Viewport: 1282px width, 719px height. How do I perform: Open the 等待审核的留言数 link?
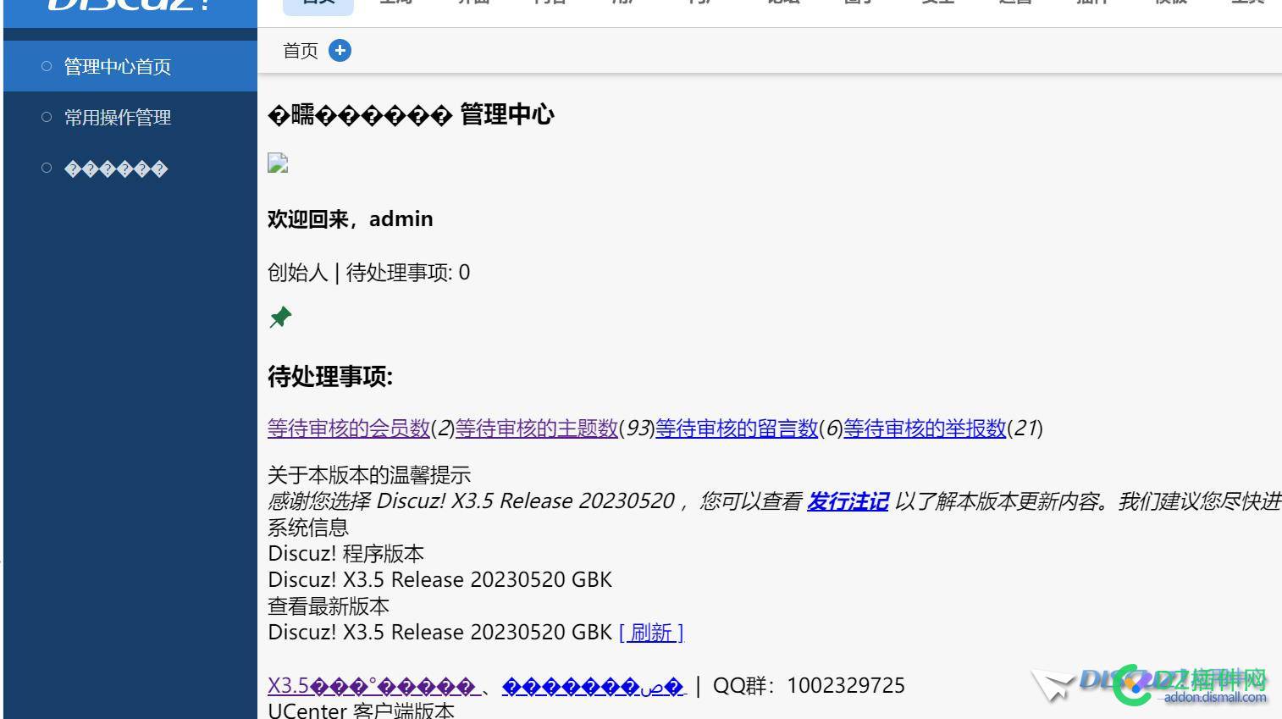coord(737,429)
